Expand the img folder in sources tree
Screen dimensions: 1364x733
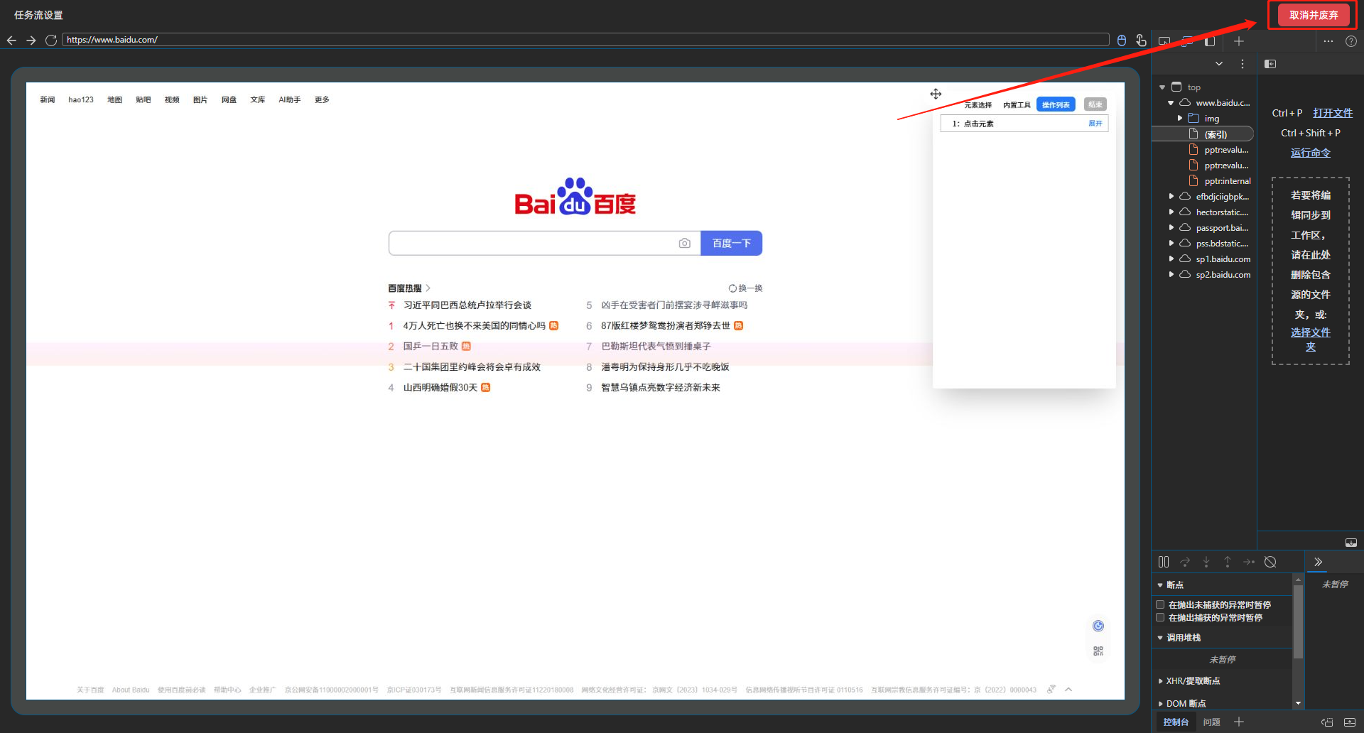[x=1180, y=119]
